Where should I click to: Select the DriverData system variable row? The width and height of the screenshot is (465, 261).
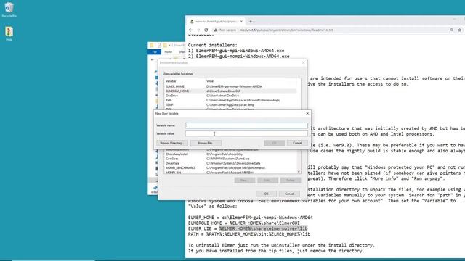point(231,163)
